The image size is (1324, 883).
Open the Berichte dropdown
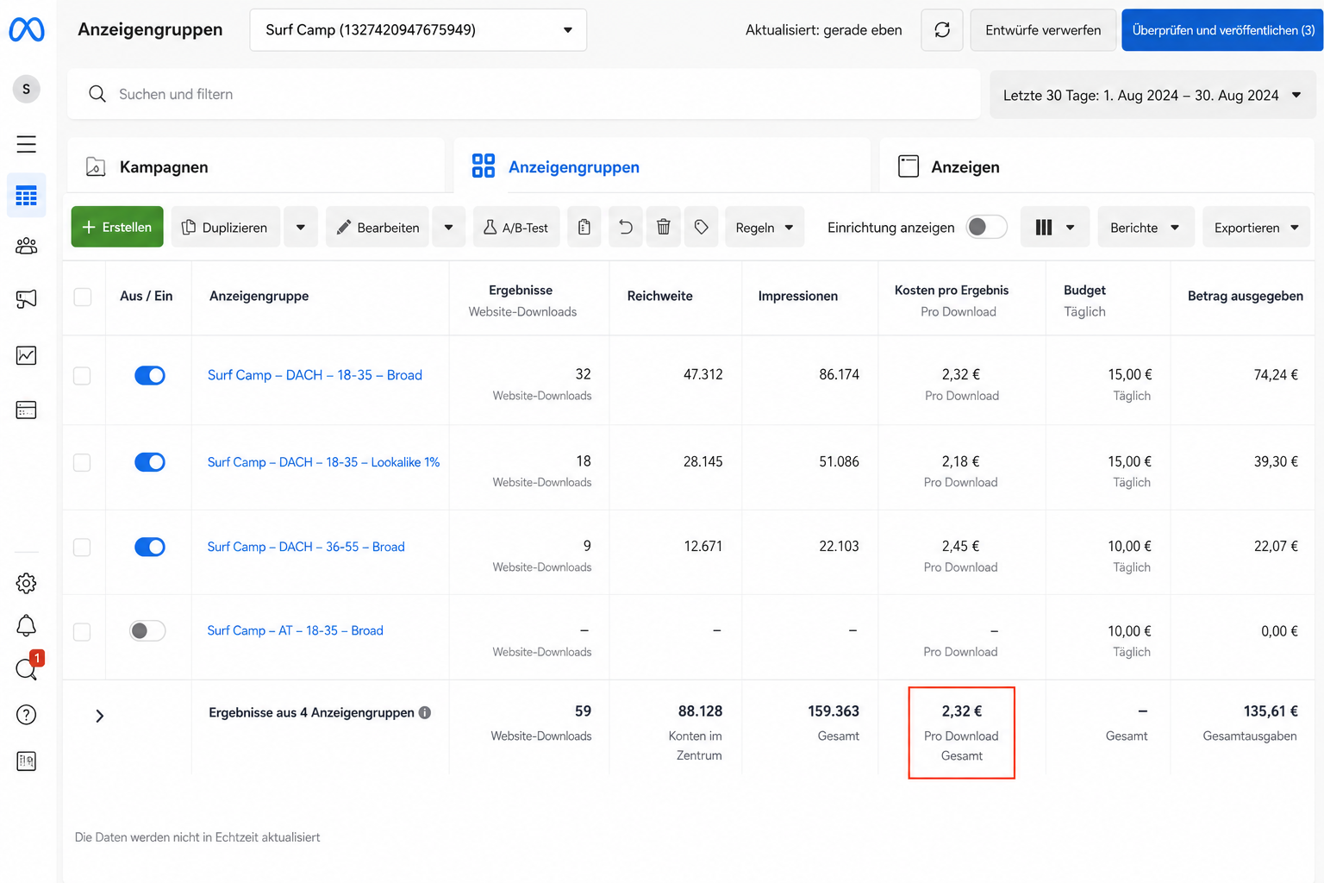coord(1146,227)
